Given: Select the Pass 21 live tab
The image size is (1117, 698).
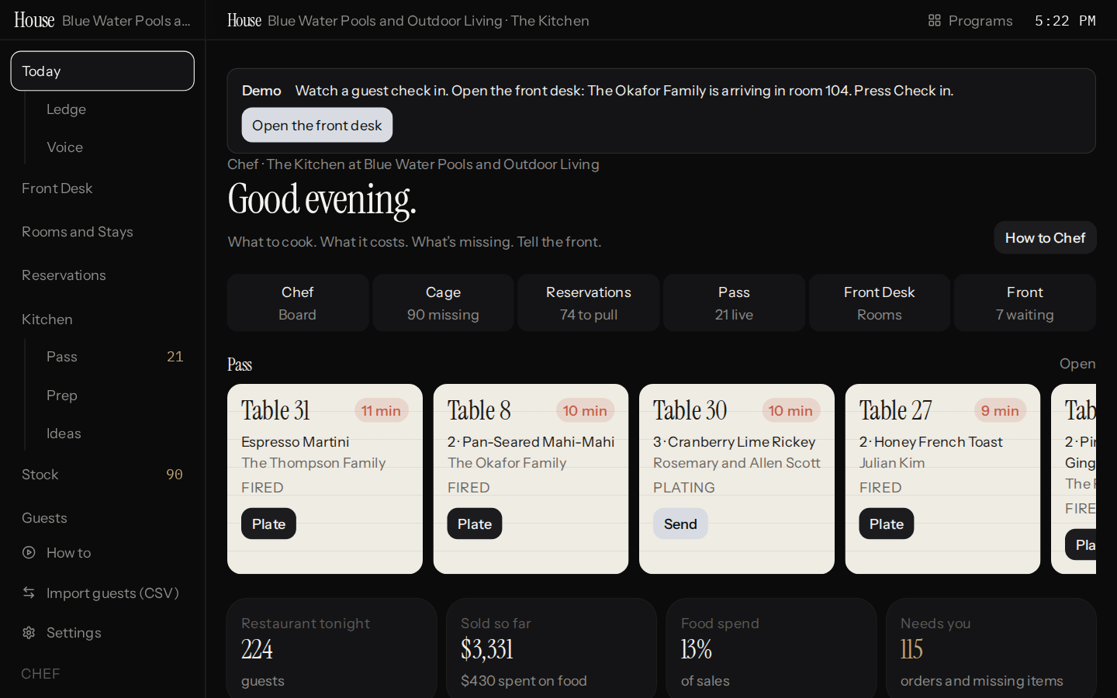Looking at the screenshot, I should (x=734, y=303).
